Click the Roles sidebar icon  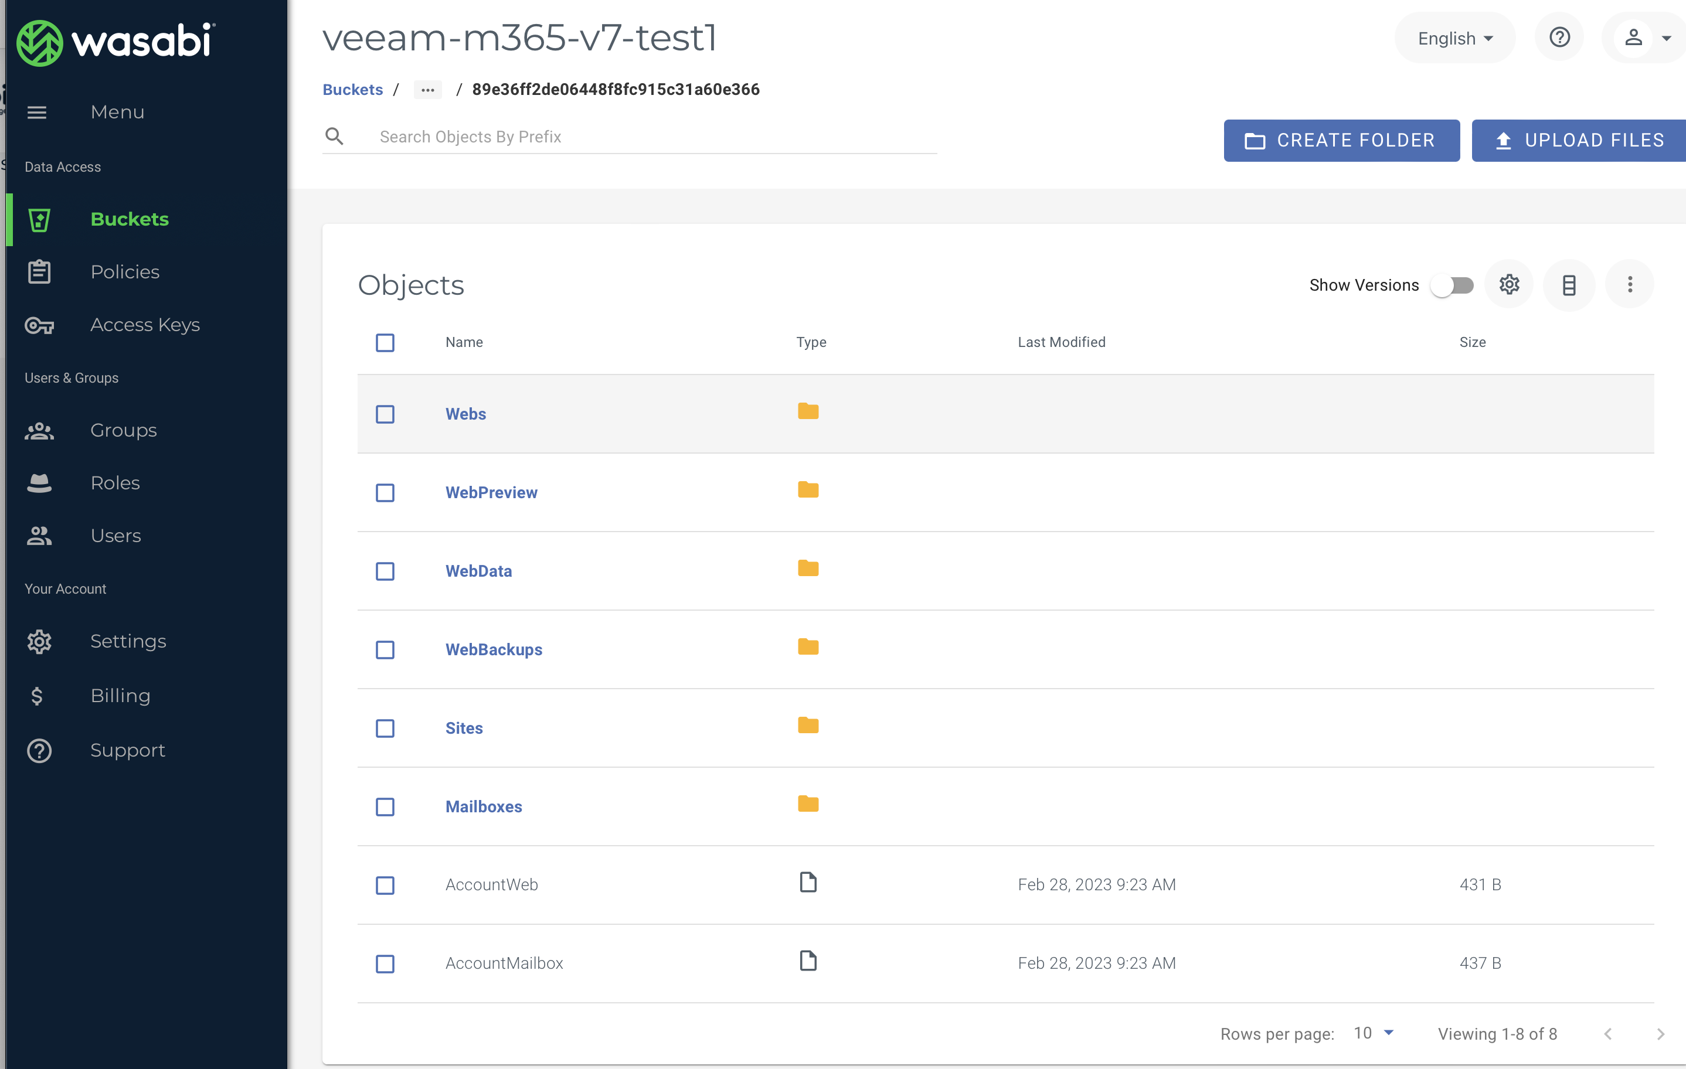38,482
